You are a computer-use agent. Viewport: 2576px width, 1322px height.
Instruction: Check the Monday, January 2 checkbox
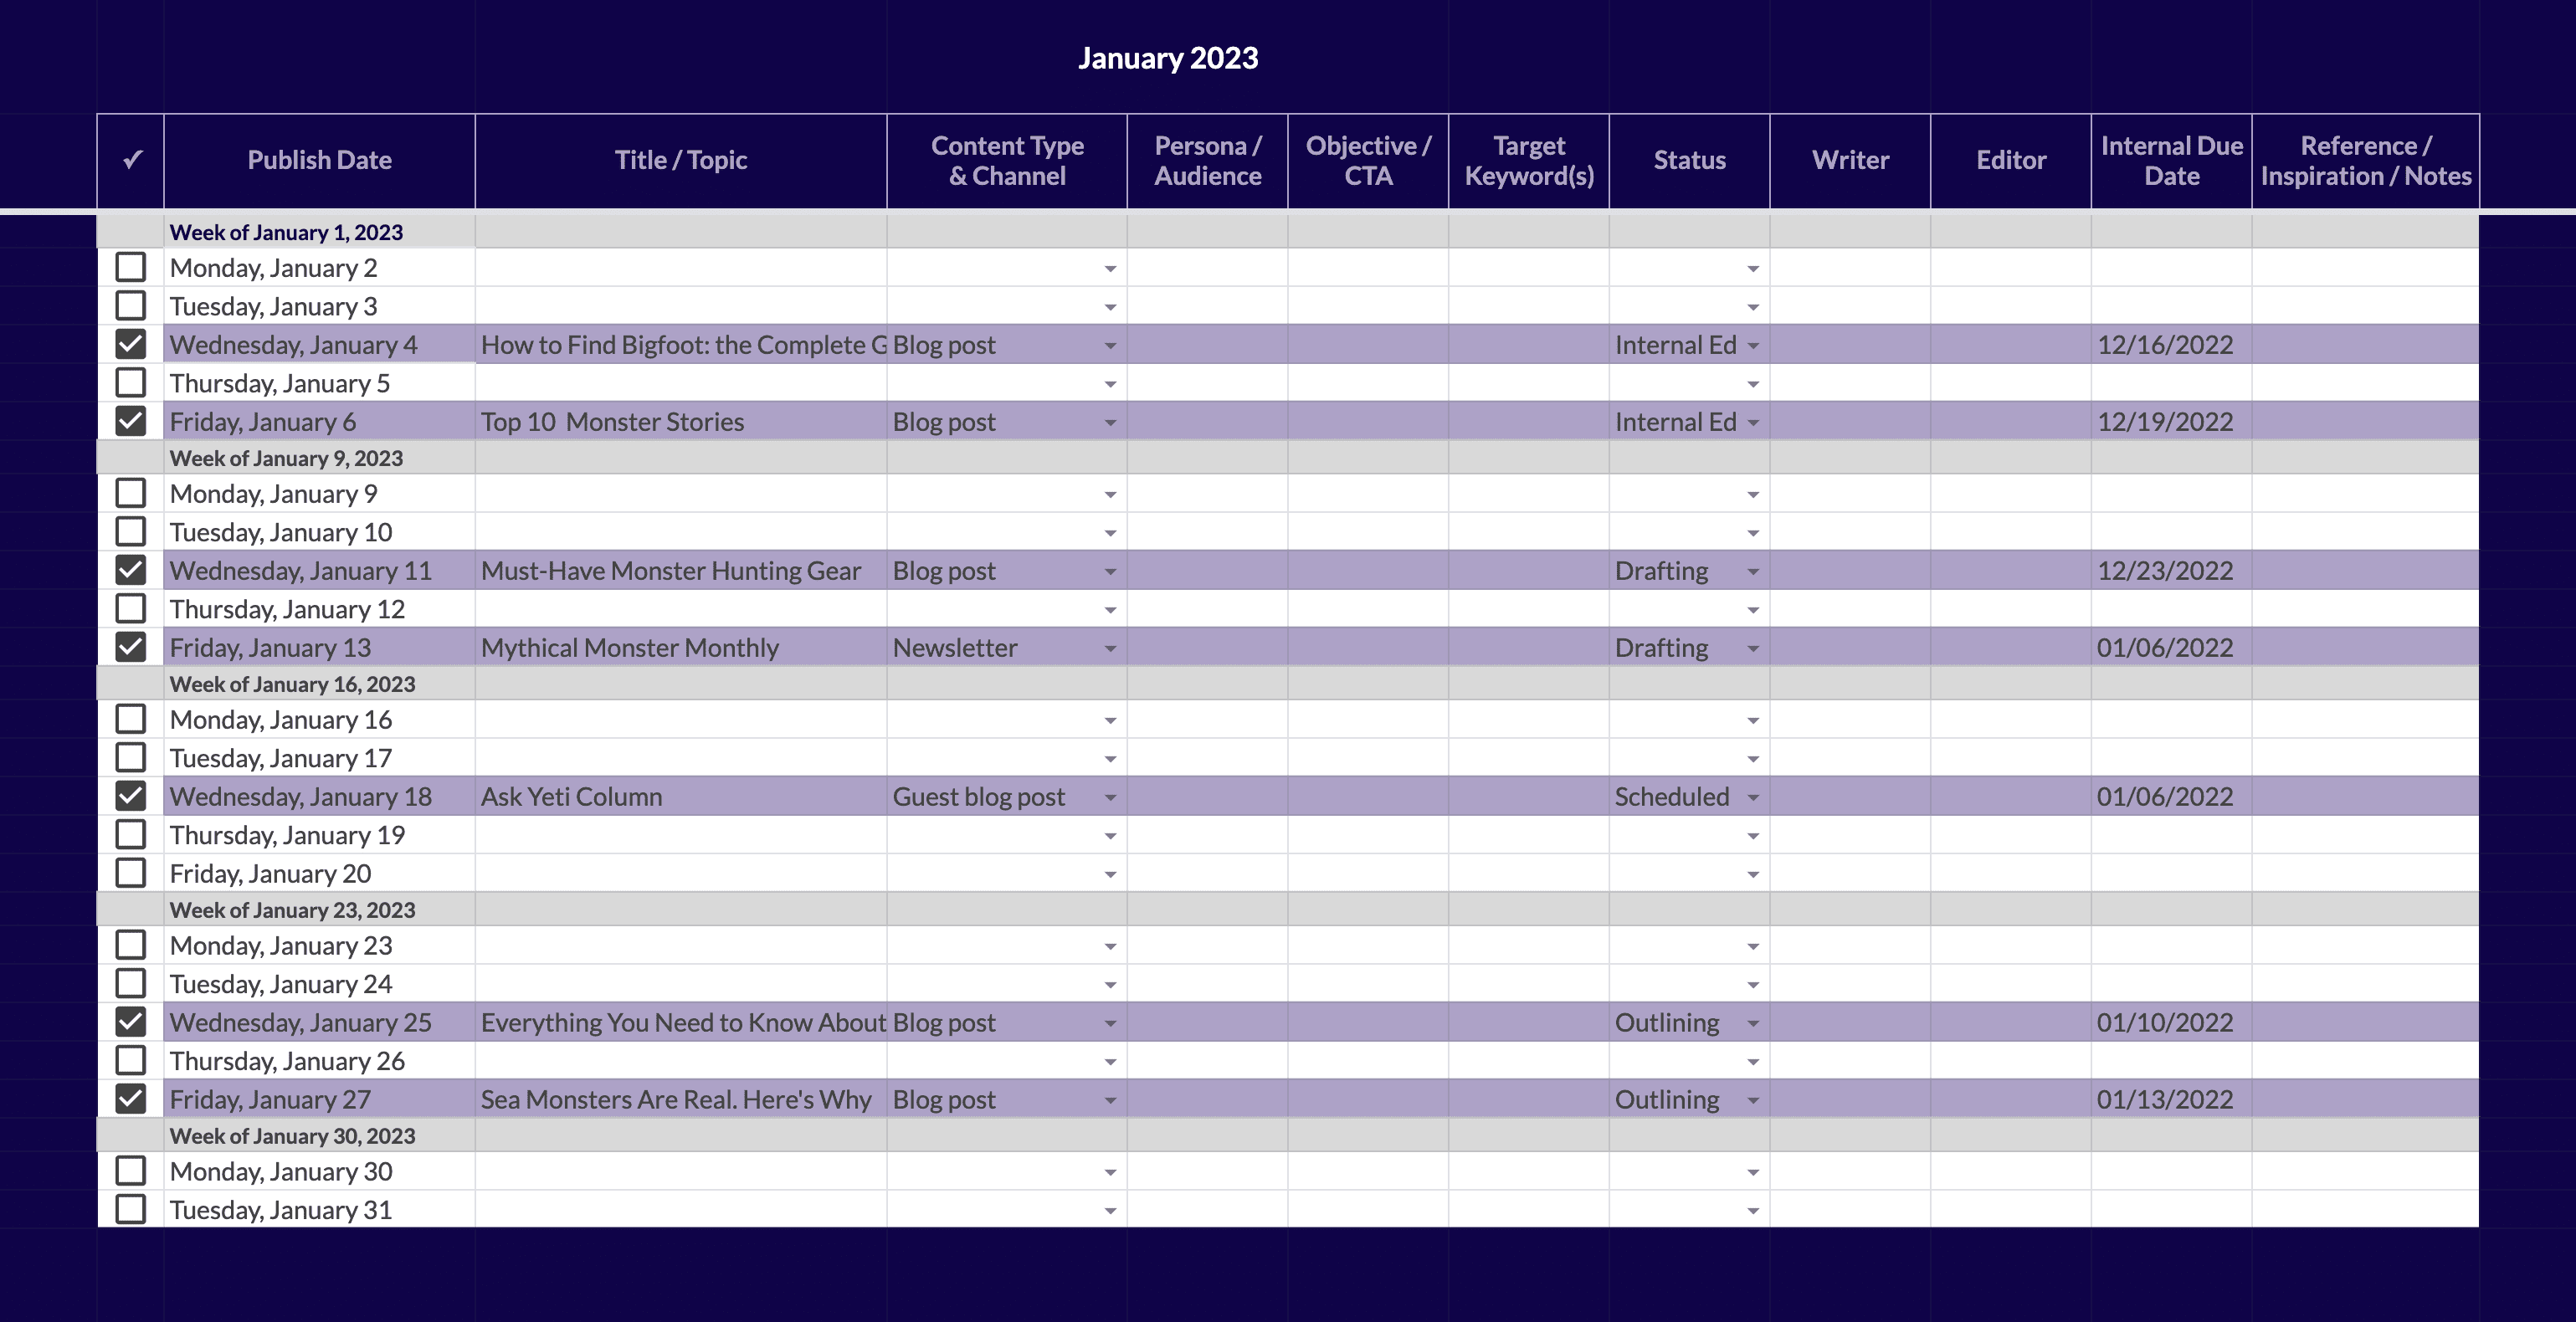tap(130, 267)
